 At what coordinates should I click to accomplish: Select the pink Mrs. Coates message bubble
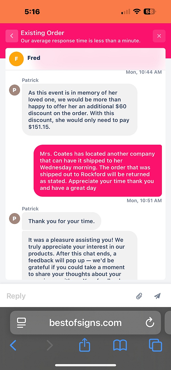pos(98,171)
